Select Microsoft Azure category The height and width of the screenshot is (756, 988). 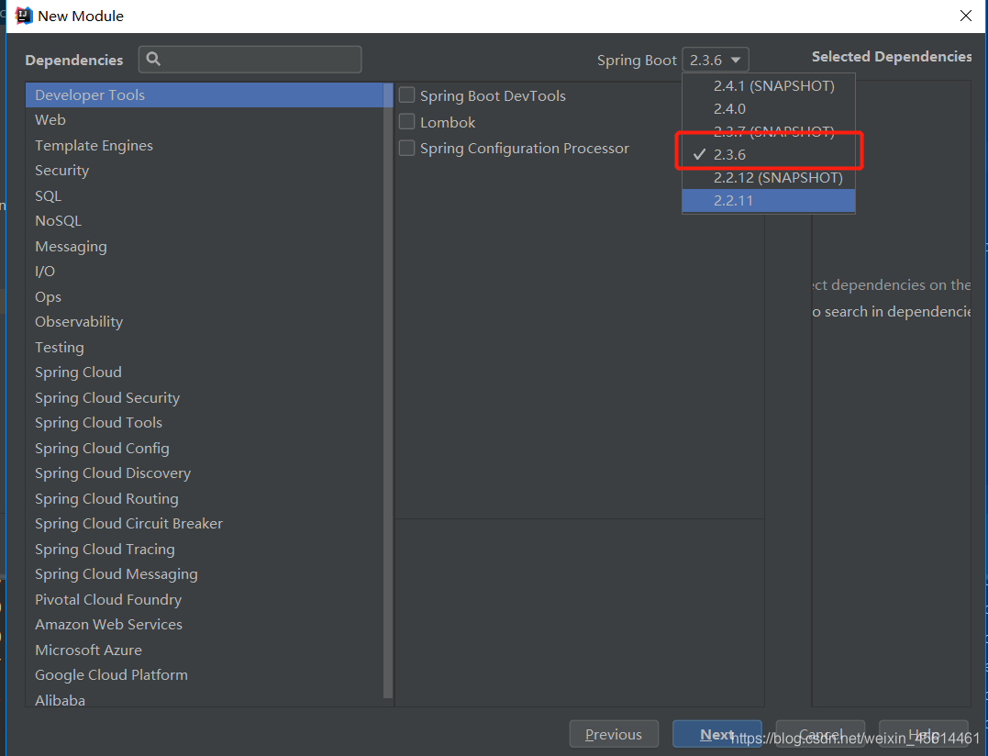(x=205, y=650)
